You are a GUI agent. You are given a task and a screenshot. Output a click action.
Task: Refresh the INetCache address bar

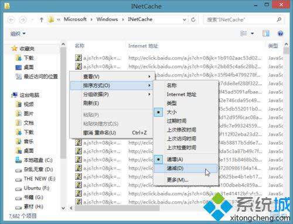click(x=193, y=19)
